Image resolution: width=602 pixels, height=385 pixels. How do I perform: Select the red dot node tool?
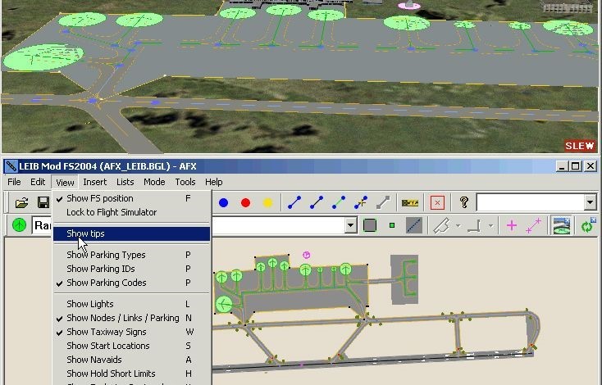245,202
